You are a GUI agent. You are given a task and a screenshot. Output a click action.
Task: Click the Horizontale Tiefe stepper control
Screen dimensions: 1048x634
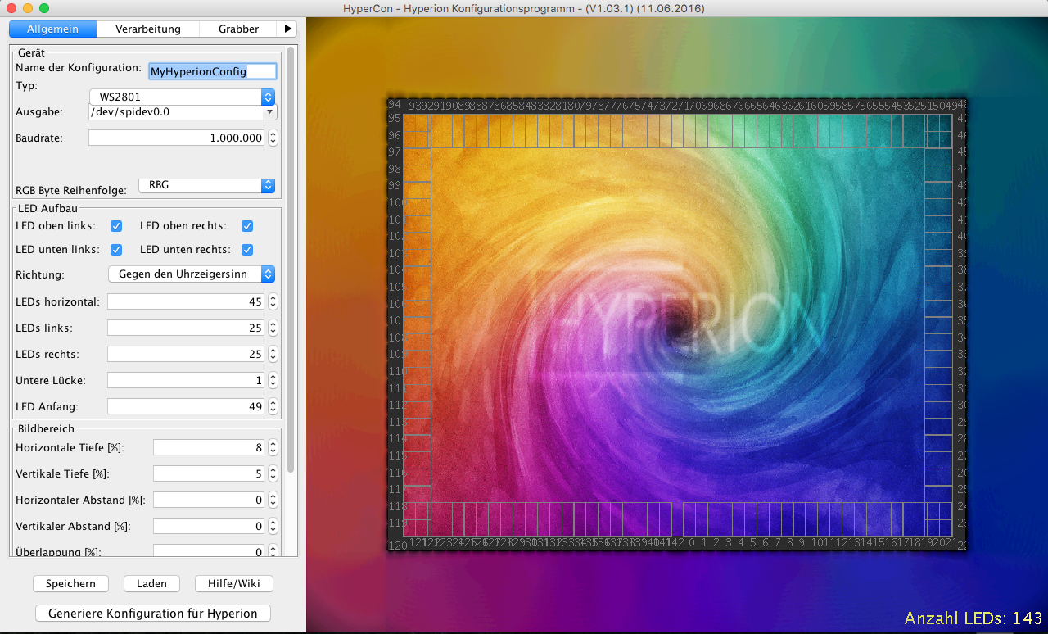coord(273,447)
